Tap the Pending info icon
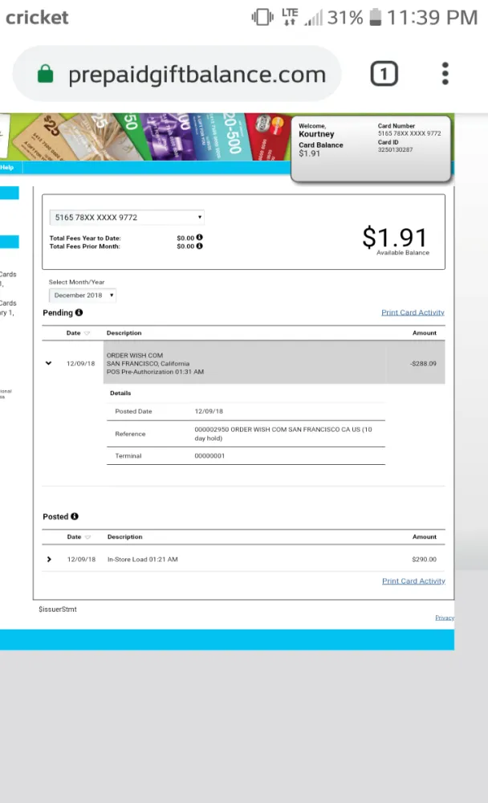This screenshot has width=488, height=803. 79,312
